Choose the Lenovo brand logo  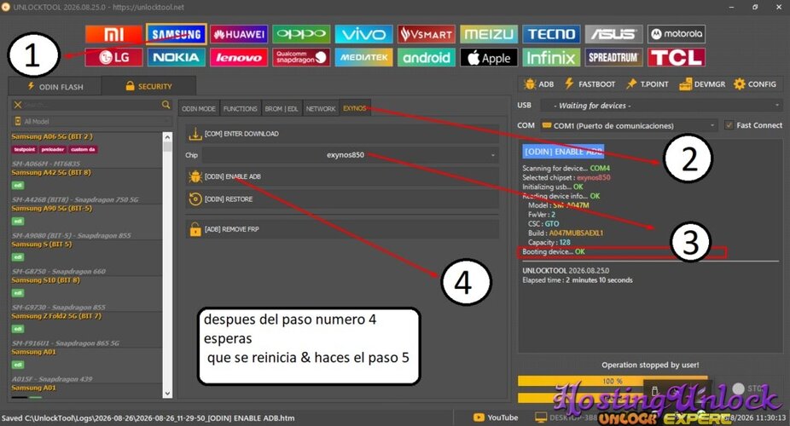click(x=239, y=57)
